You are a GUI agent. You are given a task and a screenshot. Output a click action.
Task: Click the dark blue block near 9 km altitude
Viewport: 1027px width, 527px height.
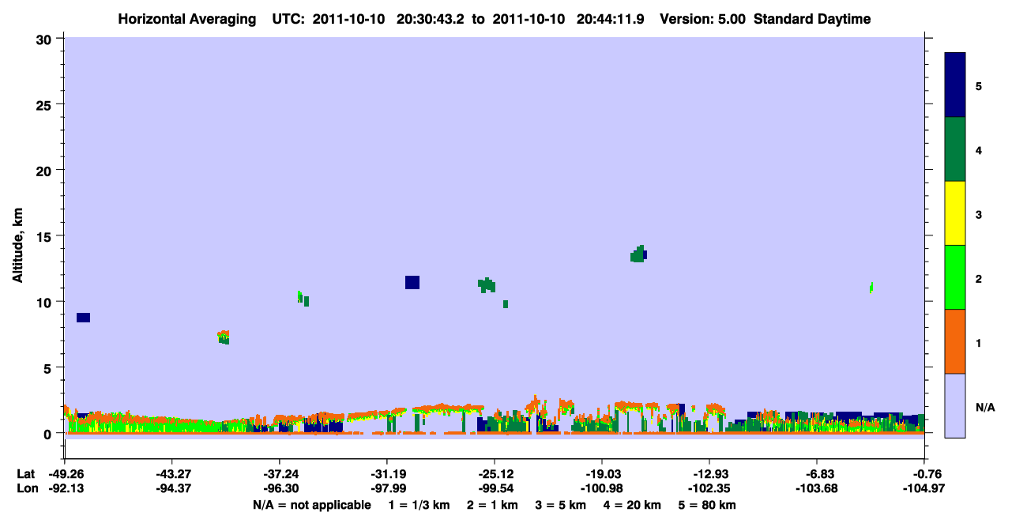pos(83,318)
